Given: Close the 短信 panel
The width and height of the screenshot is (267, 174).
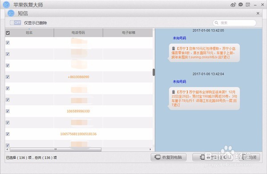Looking at the screenshot, I should [258, 13].
